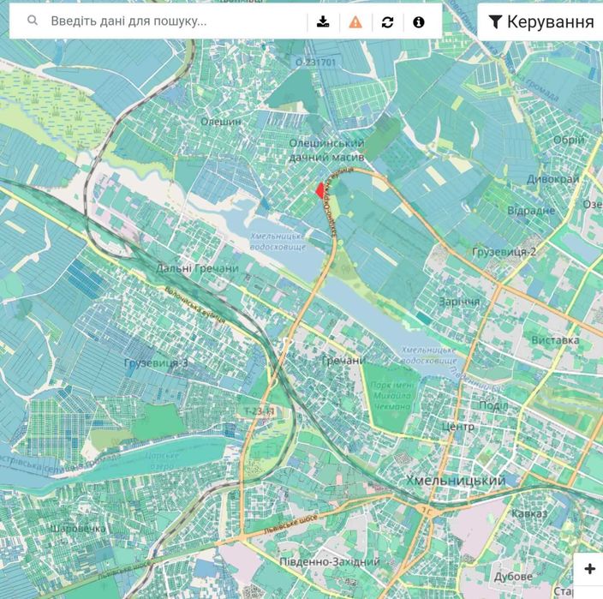603x599 pixels.
Task: Click the Поділ map label
Action: coord(493,405)
